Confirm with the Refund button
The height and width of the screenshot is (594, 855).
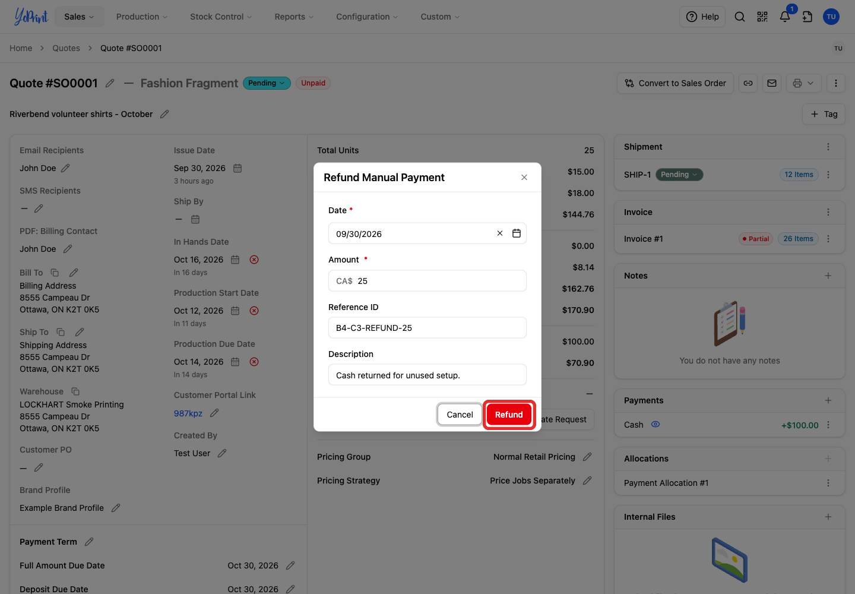point(509,415)
